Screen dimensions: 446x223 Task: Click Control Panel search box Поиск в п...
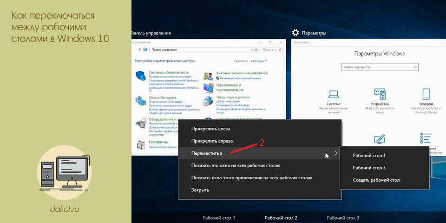tap(272, 50)
